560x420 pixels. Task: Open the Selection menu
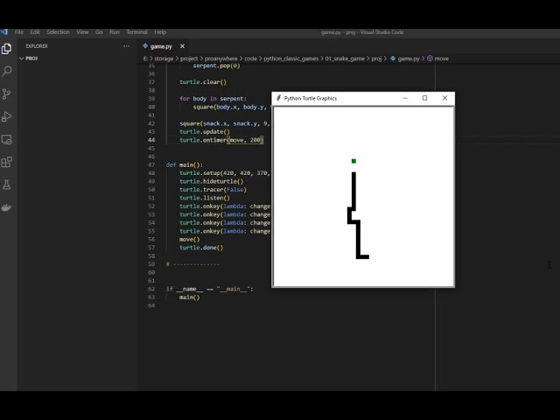58,32
